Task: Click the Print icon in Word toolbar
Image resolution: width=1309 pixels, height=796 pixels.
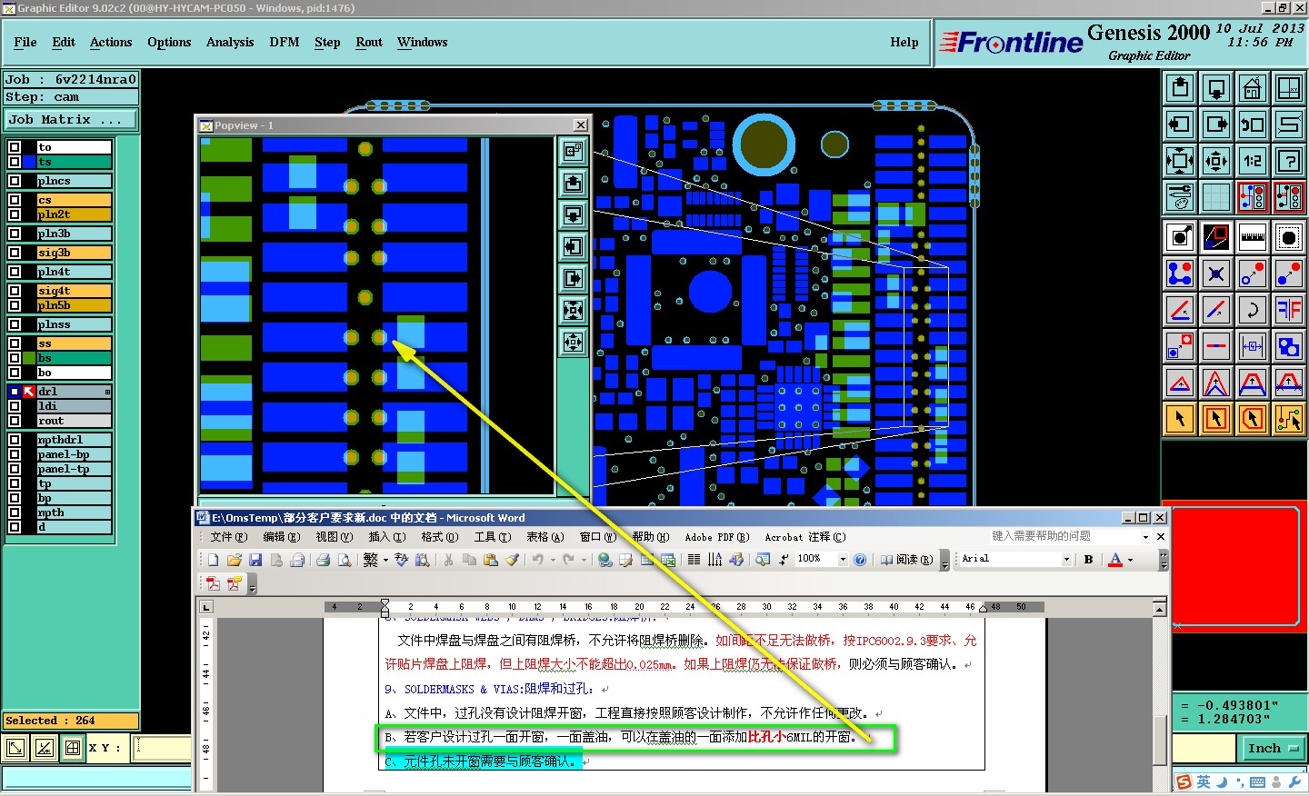Action: click(323, 560)
